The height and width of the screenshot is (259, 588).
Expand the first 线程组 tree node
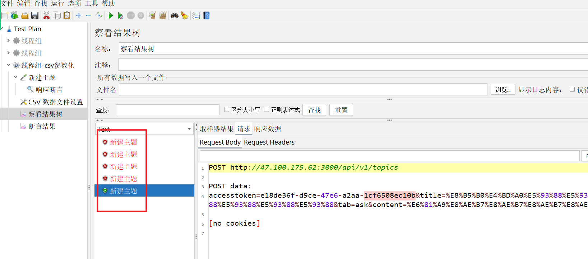click(8, 41)
